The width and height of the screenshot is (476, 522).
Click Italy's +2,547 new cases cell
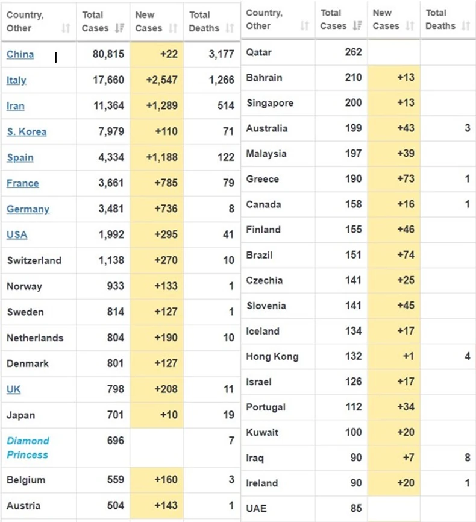tap(157, 80)
